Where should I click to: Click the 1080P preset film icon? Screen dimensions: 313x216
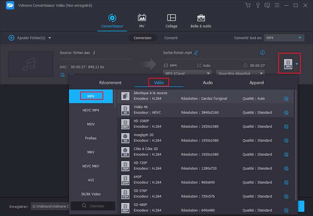coord(125,124)
